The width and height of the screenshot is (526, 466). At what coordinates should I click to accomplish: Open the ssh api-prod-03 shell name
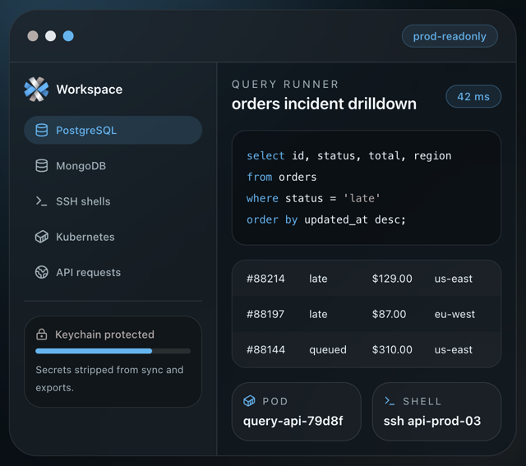point(432,421)
